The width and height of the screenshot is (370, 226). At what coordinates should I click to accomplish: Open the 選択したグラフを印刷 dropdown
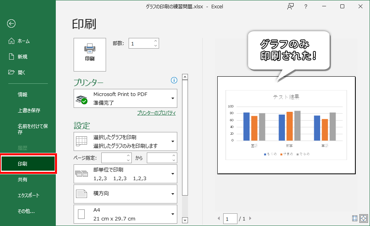(x=125, y=141)
